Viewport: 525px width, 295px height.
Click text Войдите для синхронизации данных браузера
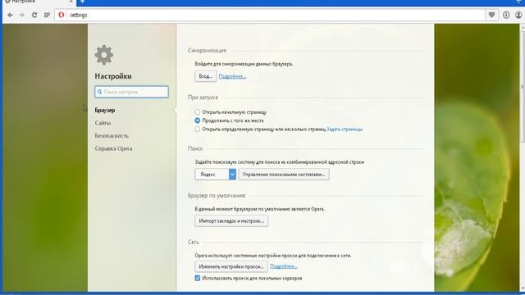[244, 64]
